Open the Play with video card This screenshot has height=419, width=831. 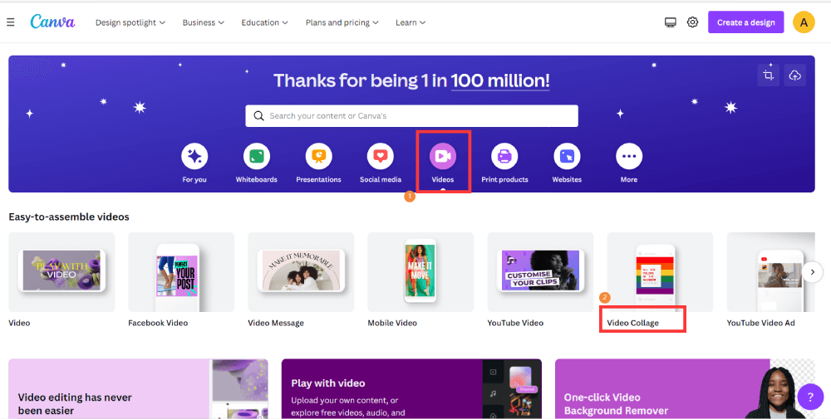411,389
